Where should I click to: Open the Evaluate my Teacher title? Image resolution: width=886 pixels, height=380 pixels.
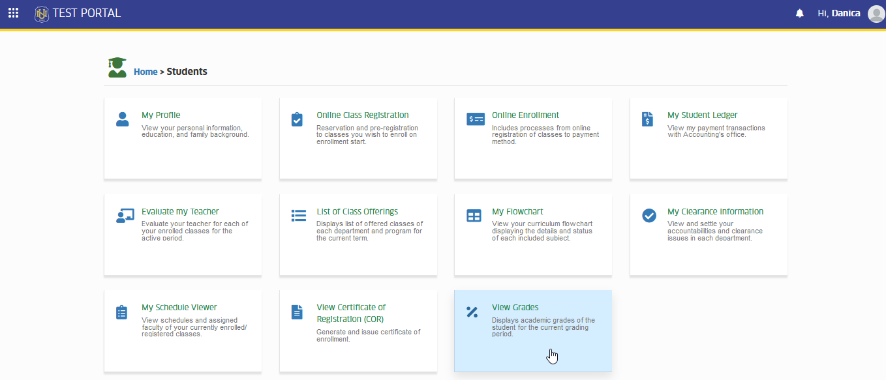(x=180, y=212)
